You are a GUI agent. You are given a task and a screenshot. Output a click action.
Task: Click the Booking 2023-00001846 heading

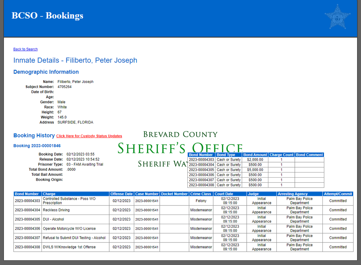(37, 146)
